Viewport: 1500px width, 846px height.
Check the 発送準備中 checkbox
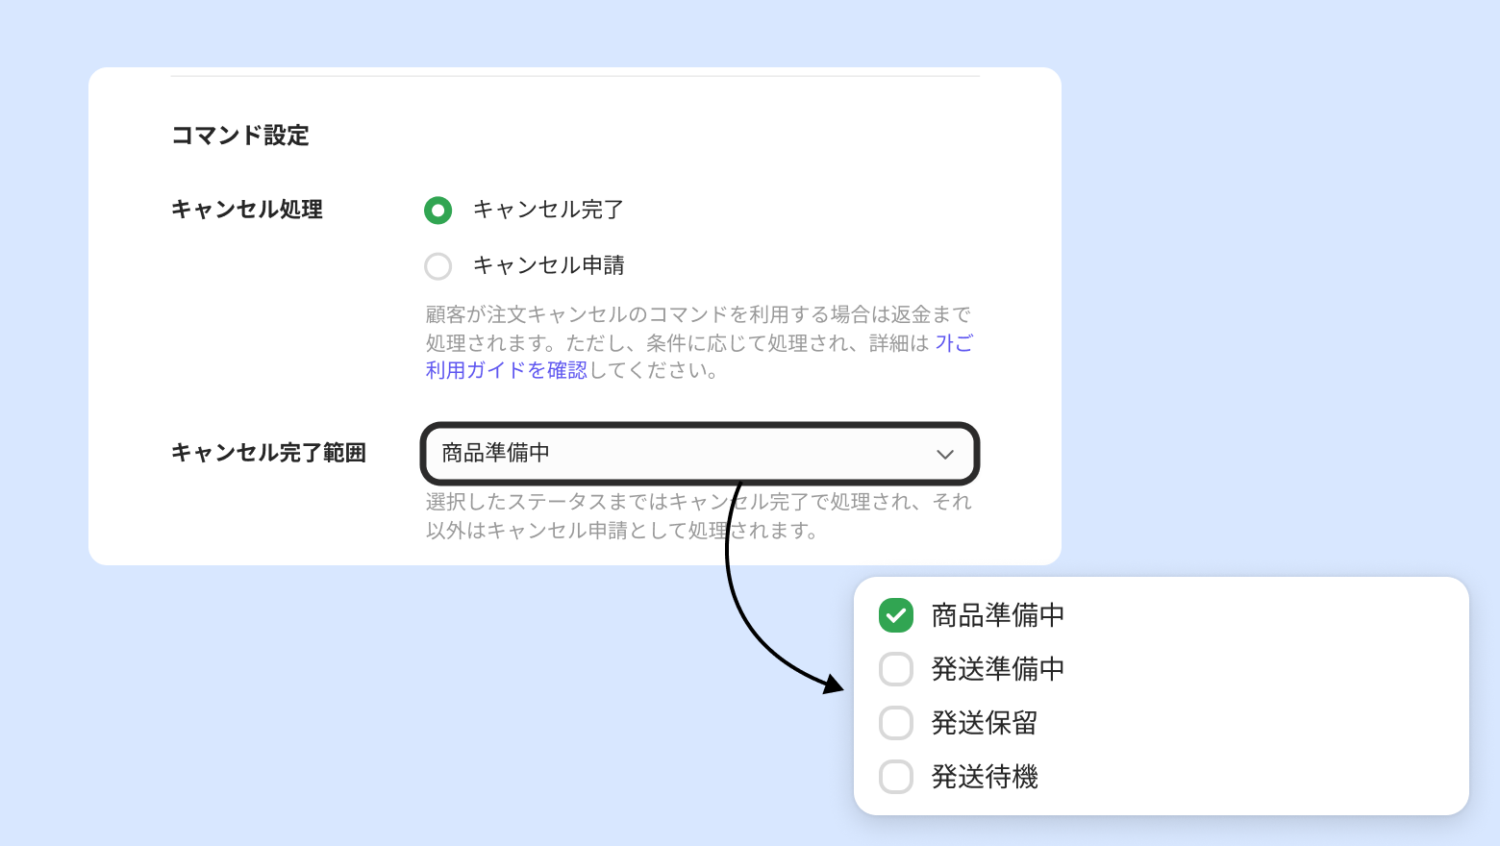click(896, 669)
